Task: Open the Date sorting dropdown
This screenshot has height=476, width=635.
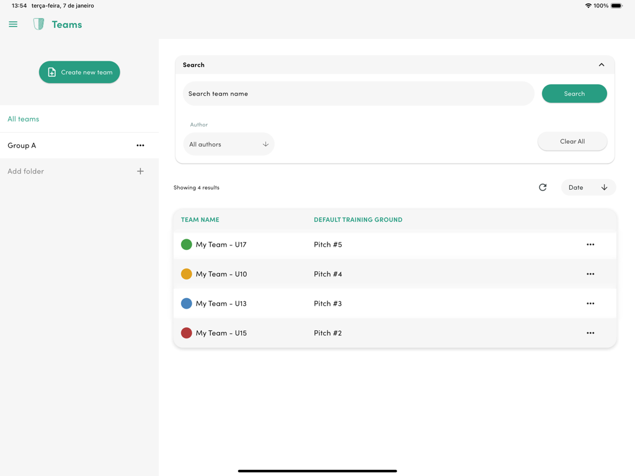Action: 588,187
